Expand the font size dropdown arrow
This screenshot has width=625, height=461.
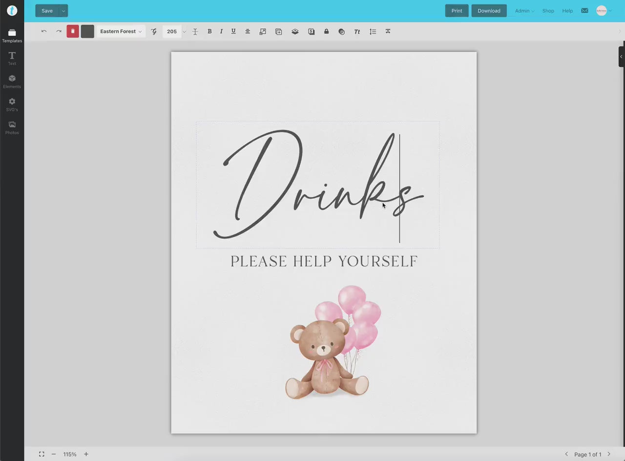click(x=184, y=32)
